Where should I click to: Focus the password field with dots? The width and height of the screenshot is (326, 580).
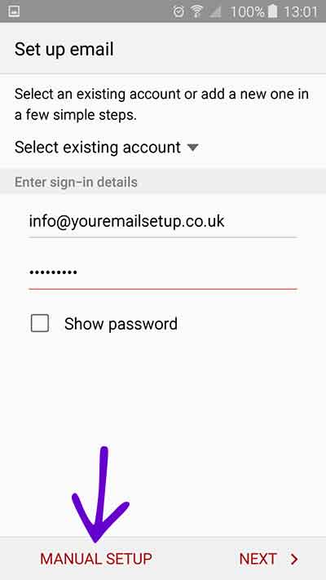pos(163,274)
